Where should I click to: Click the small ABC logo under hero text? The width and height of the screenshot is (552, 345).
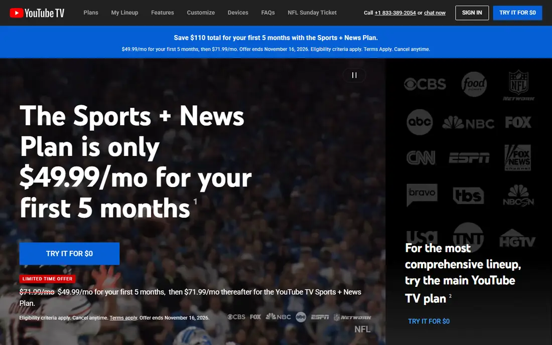301,317
